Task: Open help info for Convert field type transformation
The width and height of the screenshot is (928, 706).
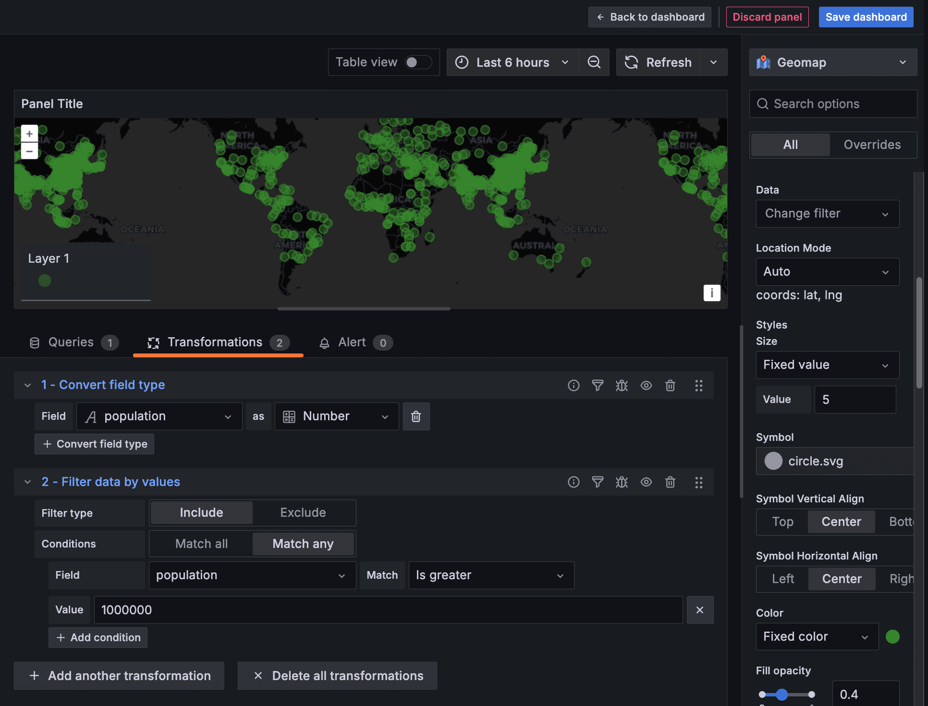Action: tap(574, 385)
